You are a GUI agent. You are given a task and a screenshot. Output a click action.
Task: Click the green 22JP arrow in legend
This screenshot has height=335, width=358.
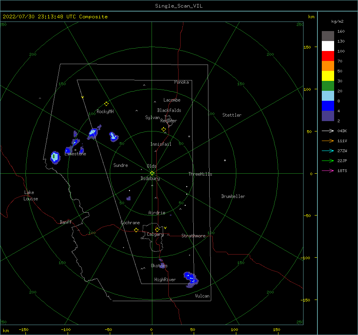click(328, 161)
